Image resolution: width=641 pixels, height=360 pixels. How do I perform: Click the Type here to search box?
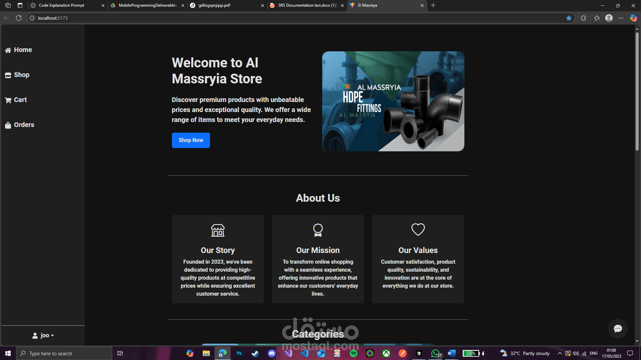pos(64,353)
